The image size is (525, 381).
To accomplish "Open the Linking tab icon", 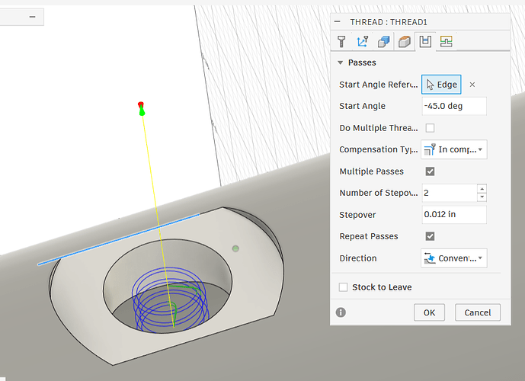I will (x=446, y=41).
